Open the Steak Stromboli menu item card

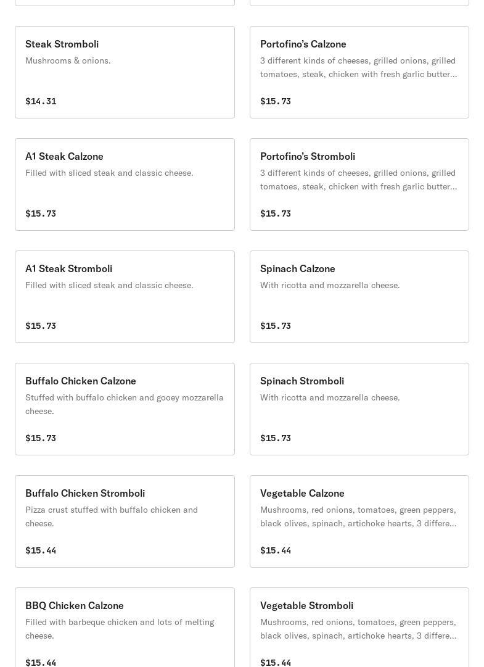point(125,72)
